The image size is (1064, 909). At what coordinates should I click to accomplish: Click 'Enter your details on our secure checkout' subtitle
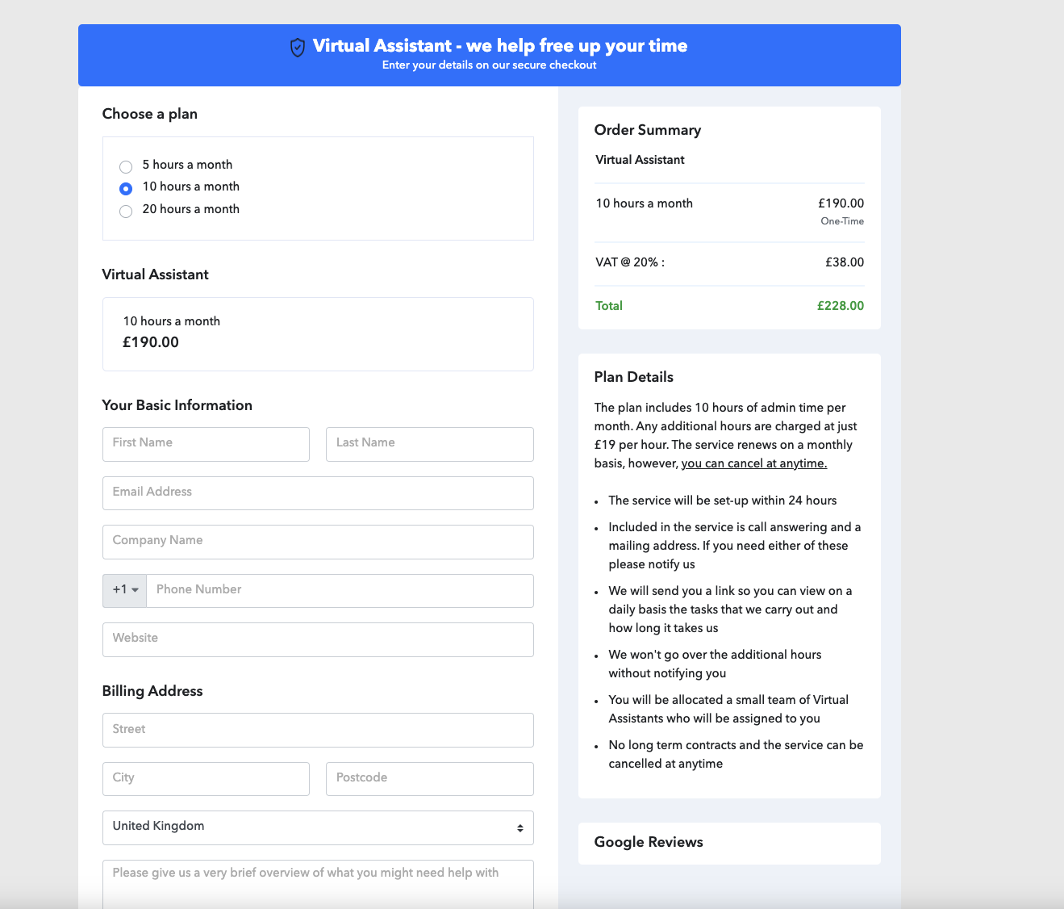click(490, 65)
